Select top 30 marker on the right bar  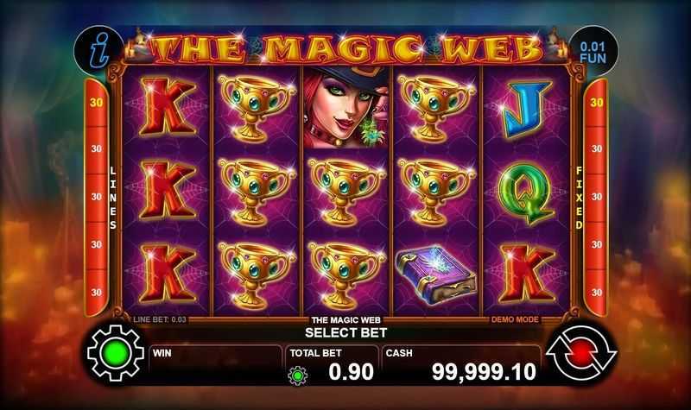pos(596,103)
